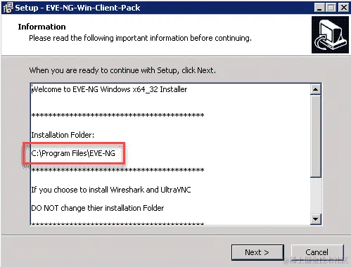Close the EVE-NG setup wizard window
This screenshot has height=267, width=351.
pyautogui.click(x=343, y=8)
